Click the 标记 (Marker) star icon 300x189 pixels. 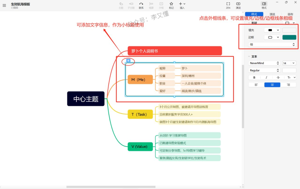171,5
